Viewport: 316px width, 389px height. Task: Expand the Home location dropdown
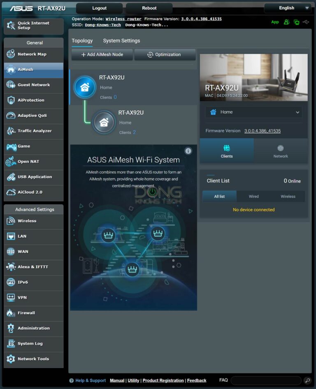[254, 112]
